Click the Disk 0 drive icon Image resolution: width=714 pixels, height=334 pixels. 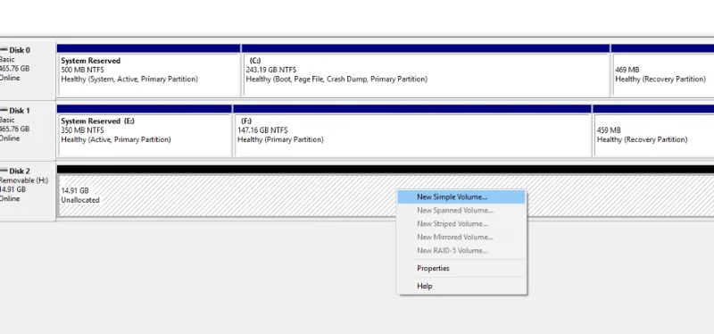[x=4, y=50]
